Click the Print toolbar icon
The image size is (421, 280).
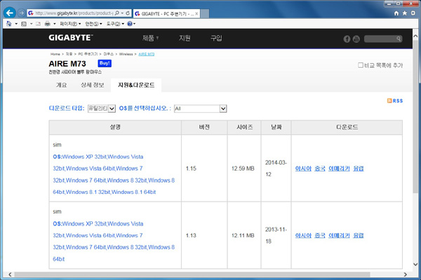pos(48,24)
